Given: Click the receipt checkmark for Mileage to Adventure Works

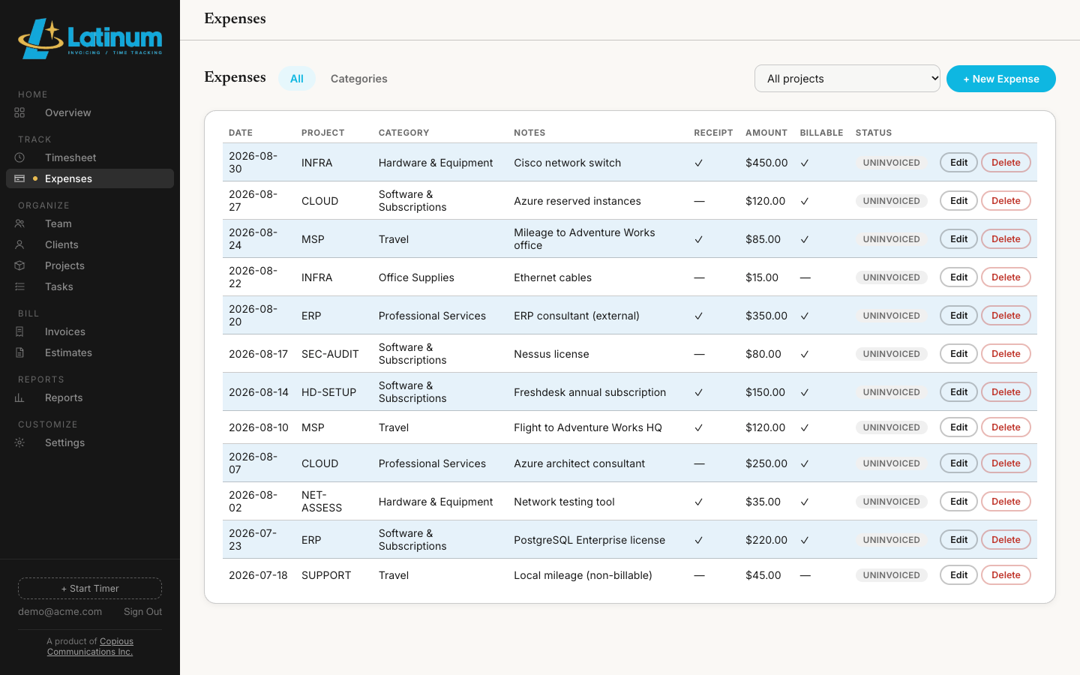Looking at the screenshot, I should (x=698, y=239).
